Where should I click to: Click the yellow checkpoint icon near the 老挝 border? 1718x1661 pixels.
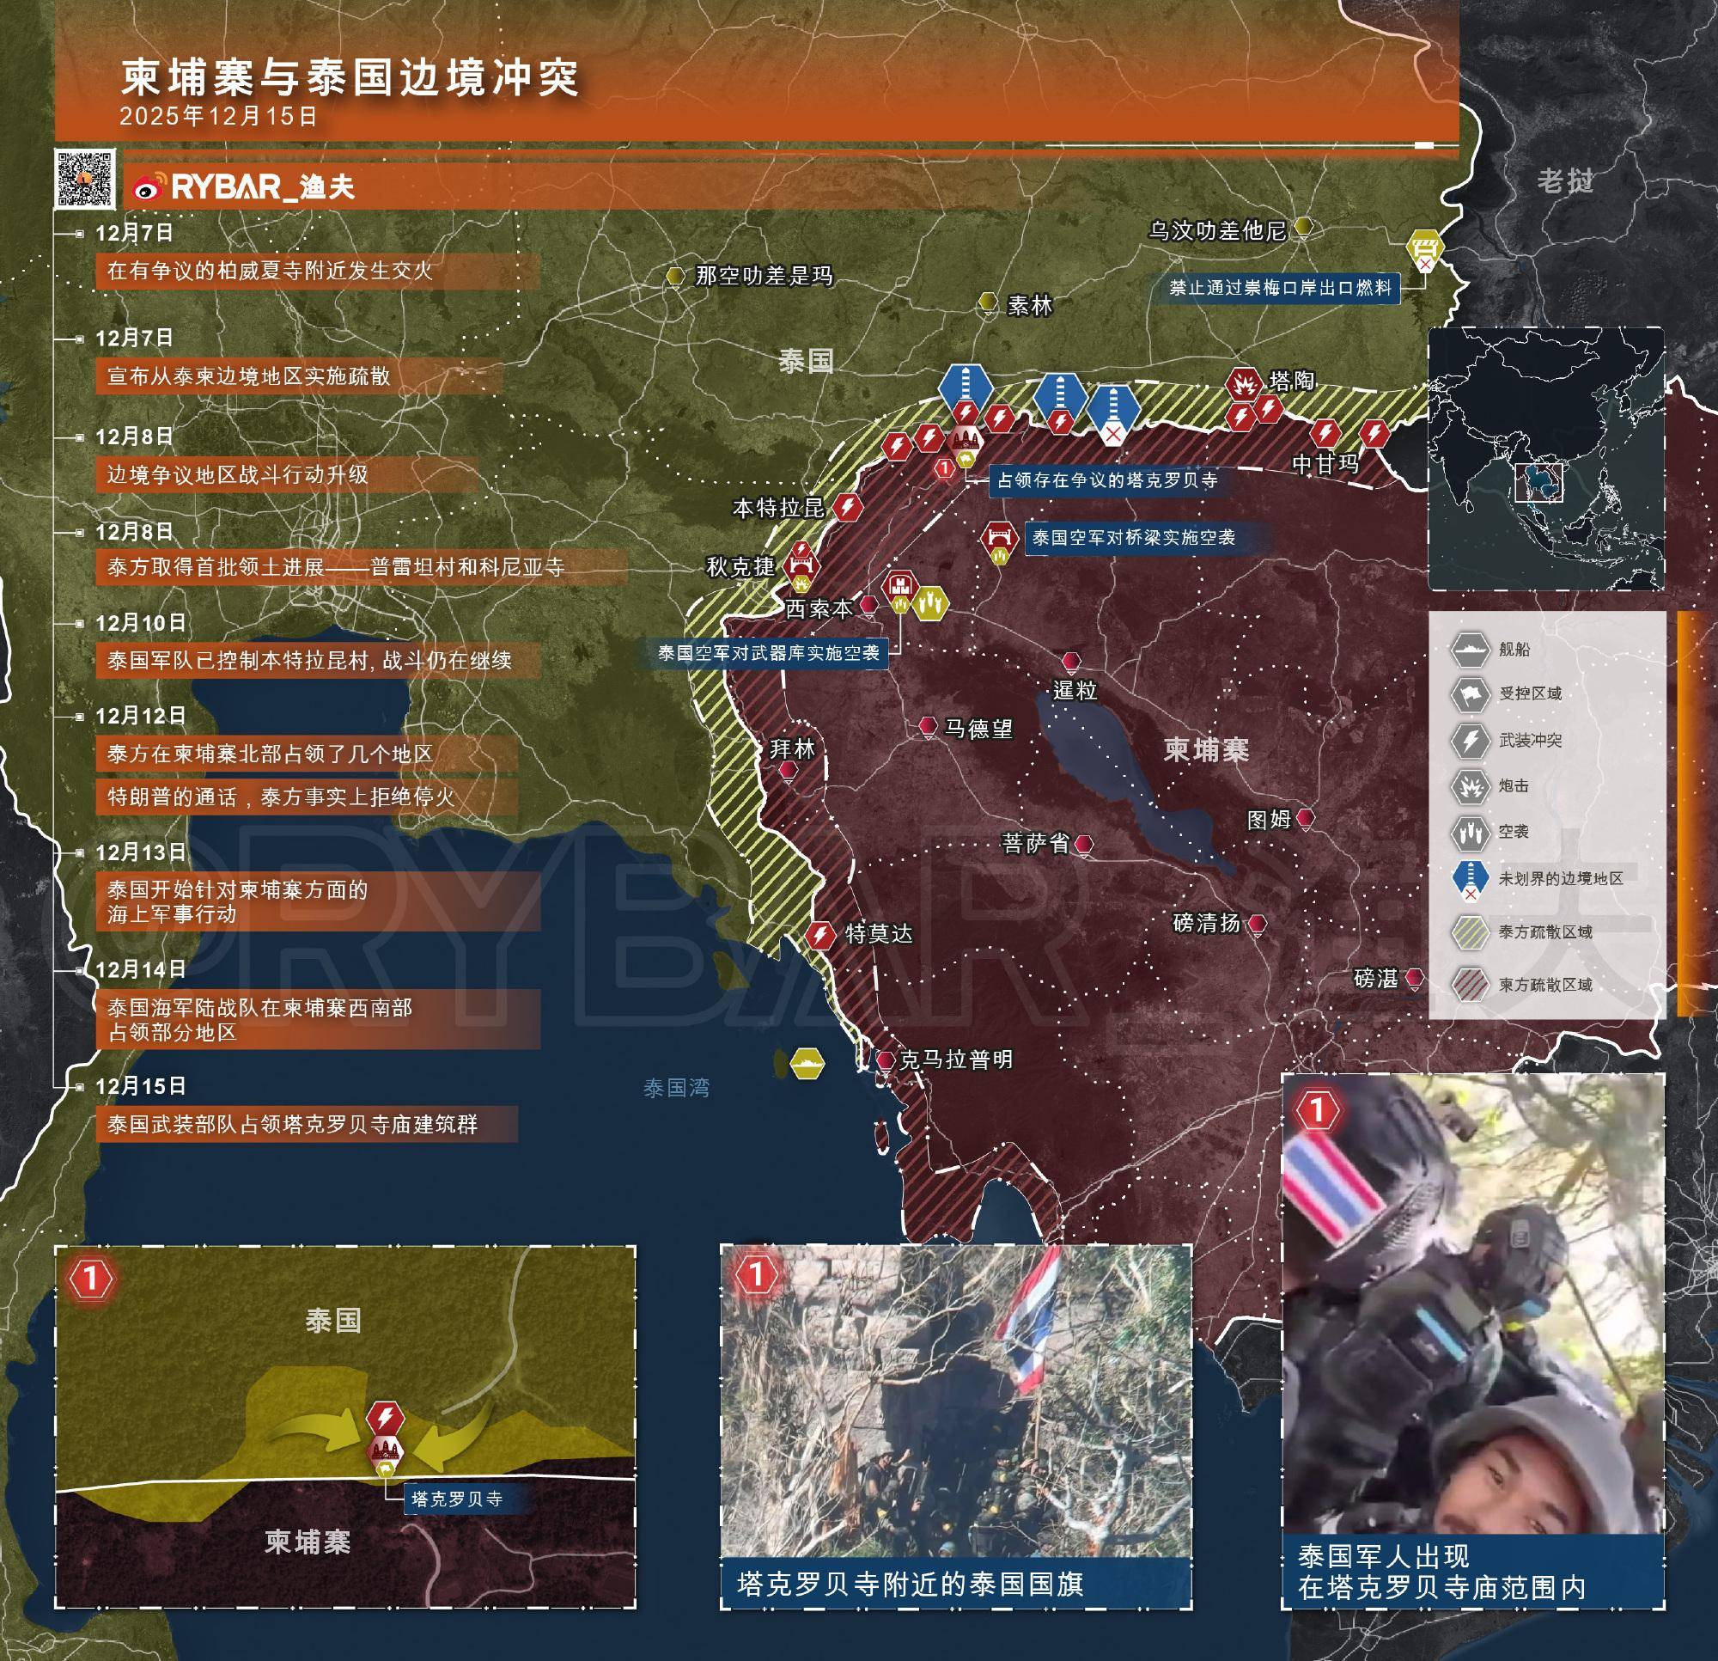[x=1425, y=247]
